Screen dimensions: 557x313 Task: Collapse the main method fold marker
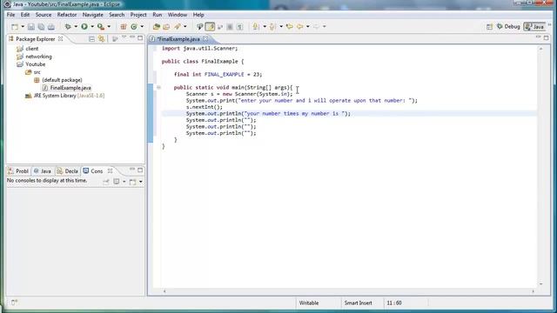(158, 87)
